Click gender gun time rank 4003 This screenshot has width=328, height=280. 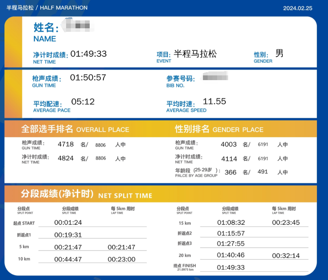click(228, 144)
